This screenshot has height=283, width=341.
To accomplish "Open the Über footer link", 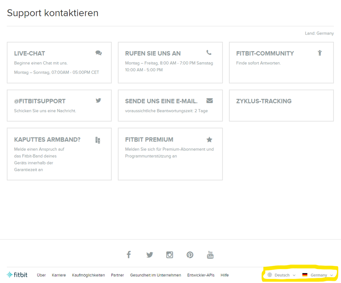I will pyautogui.click(x=41, y=275).
